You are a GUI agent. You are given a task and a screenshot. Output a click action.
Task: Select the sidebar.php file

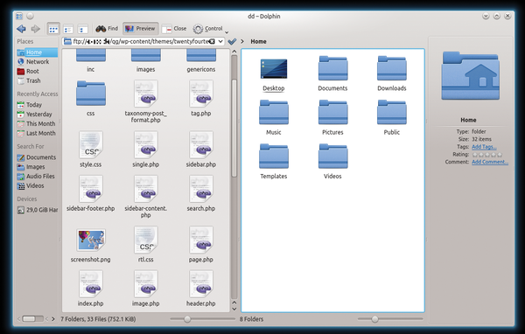click(x=201, y=150)
